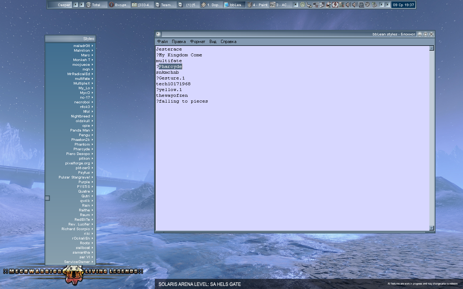Open the Формат menu

click(197, 42)
